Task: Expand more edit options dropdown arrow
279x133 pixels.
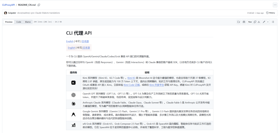Action: pyautogui.click(x=268, y=22)
